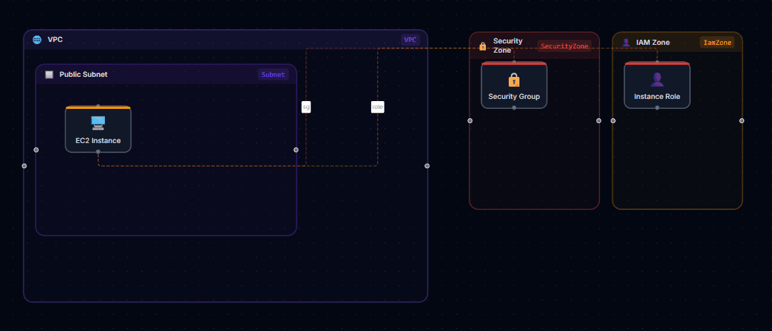Click IAM Zone left edge handle
Viewport: 772px width, 331px height.
(x=613, y=121)
